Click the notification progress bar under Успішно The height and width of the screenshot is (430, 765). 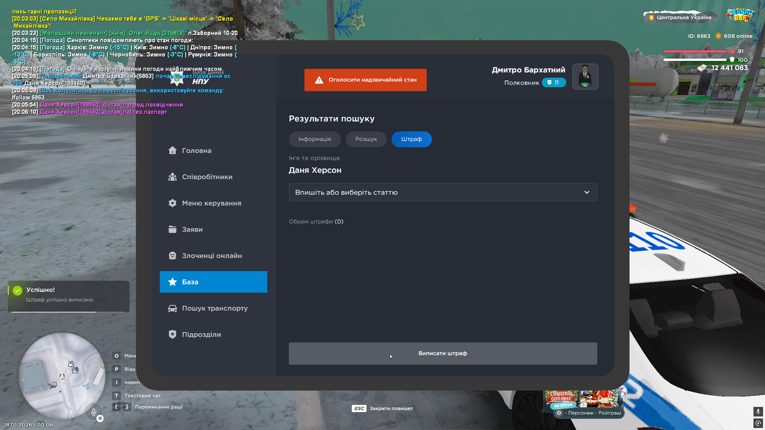coord(69,312)
